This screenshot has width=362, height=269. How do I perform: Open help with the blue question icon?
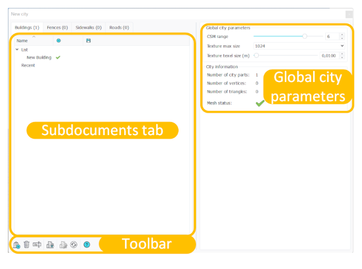(87, 245)
